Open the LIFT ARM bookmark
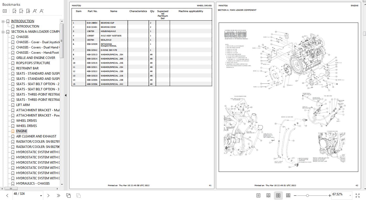This screenshot has height=200, width=366. (x=23, y=105)
